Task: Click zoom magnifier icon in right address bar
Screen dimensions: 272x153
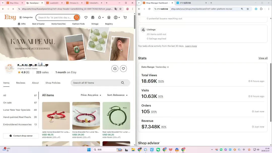Action: (242, 9)
